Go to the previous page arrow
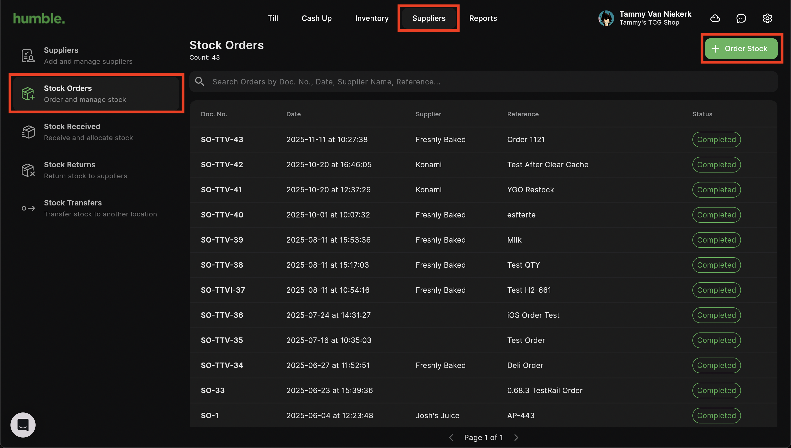 pyautogui.click(x=451, y=437)
